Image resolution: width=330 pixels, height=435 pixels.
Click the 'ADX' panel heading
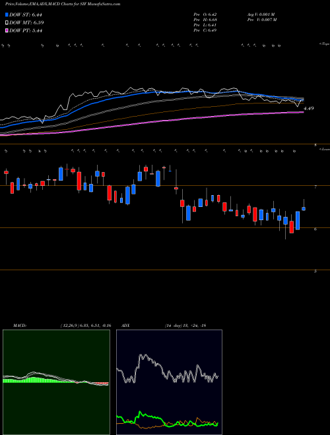(126, 326)
